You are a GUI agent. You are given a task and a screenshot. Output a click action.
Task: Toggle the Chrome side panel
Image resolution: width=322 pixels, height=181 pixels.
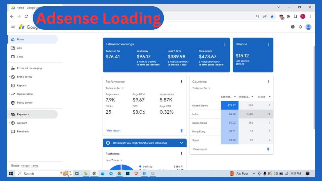pyautogui.click(x=296, y=16)
